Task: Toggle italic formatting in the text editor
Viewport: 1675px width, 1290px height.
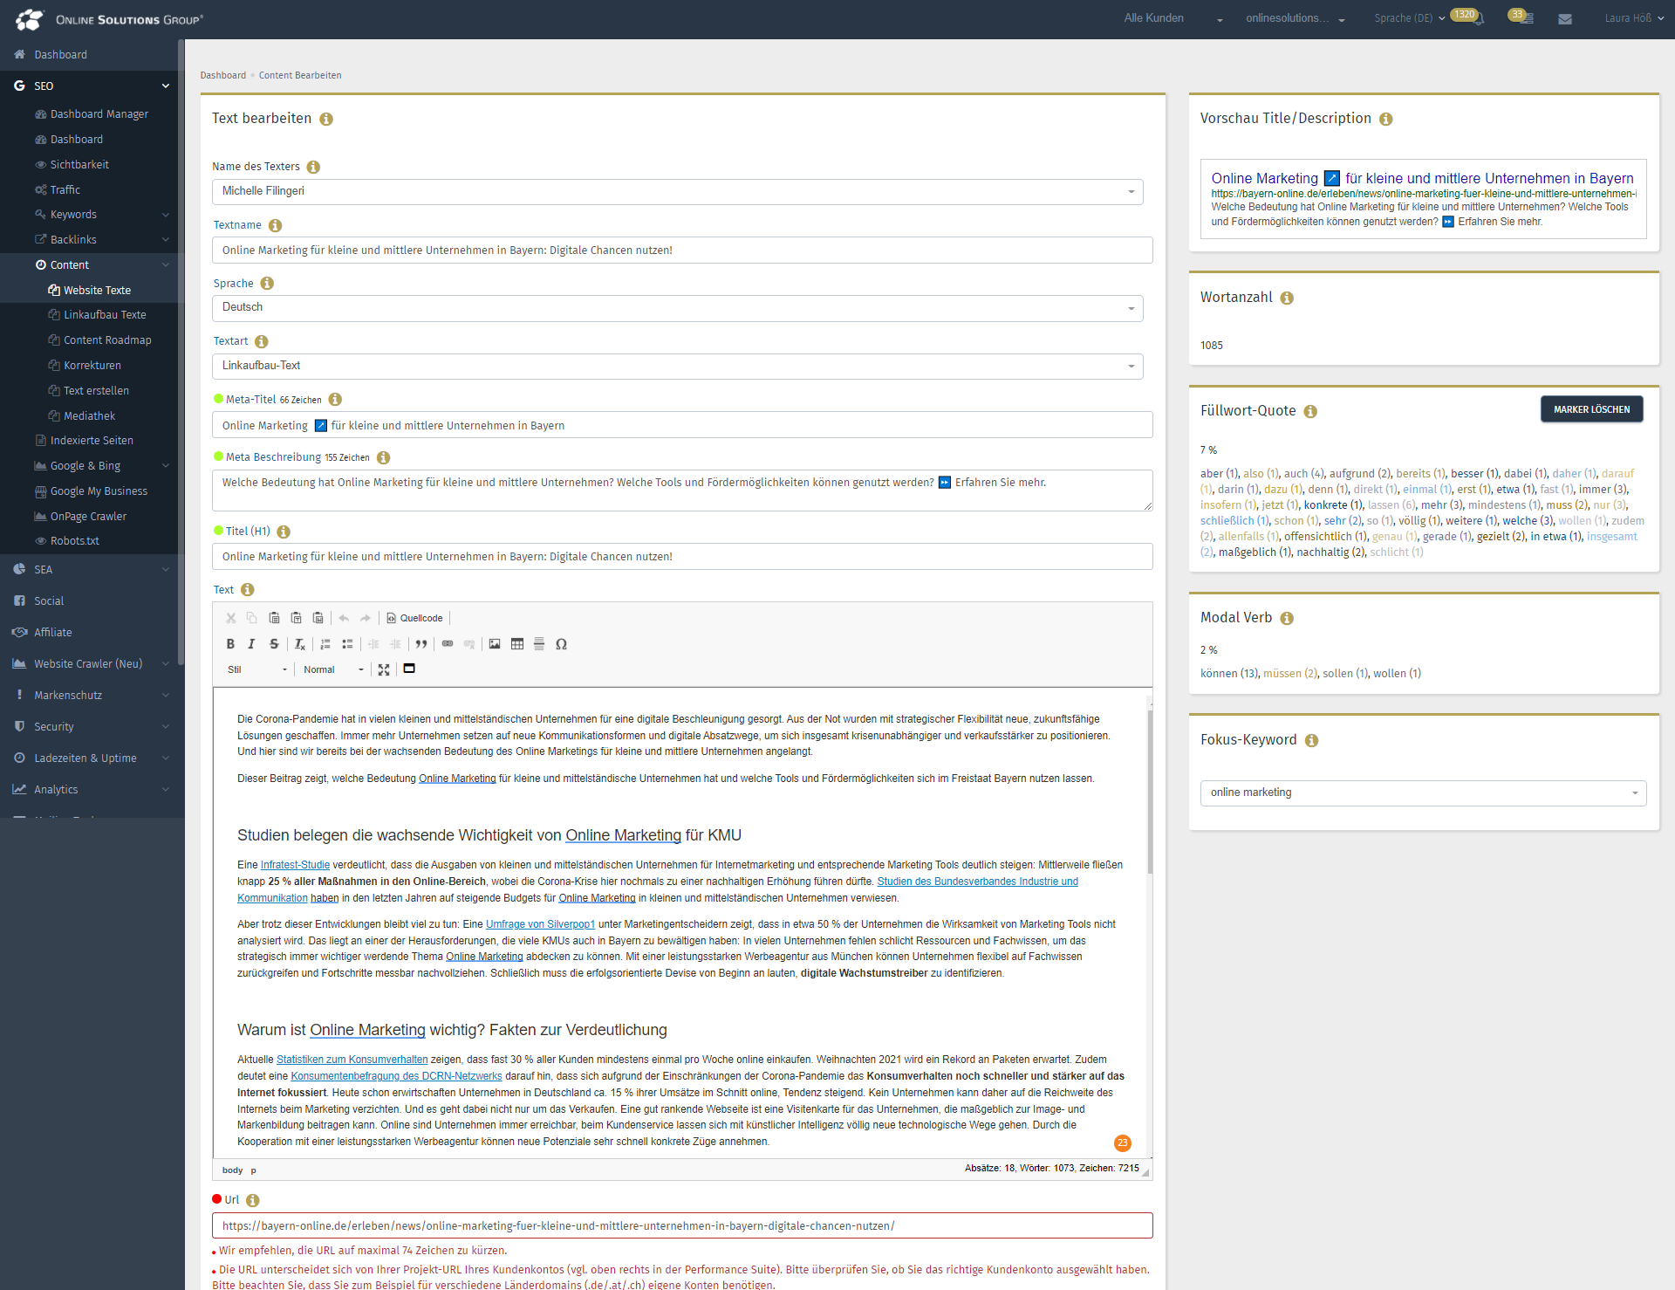Action: coord(252,644)
